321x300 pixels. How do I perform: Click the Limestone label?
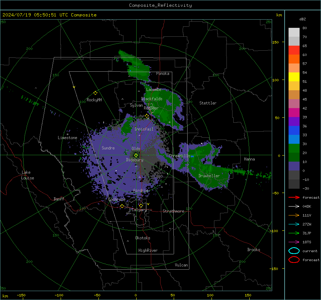coord(67,138)
